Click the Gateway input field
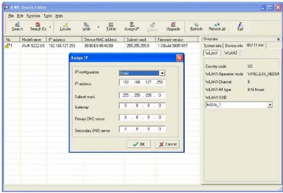Image resolution: width=283 pixels, height=193 pixels. [142, 106]
